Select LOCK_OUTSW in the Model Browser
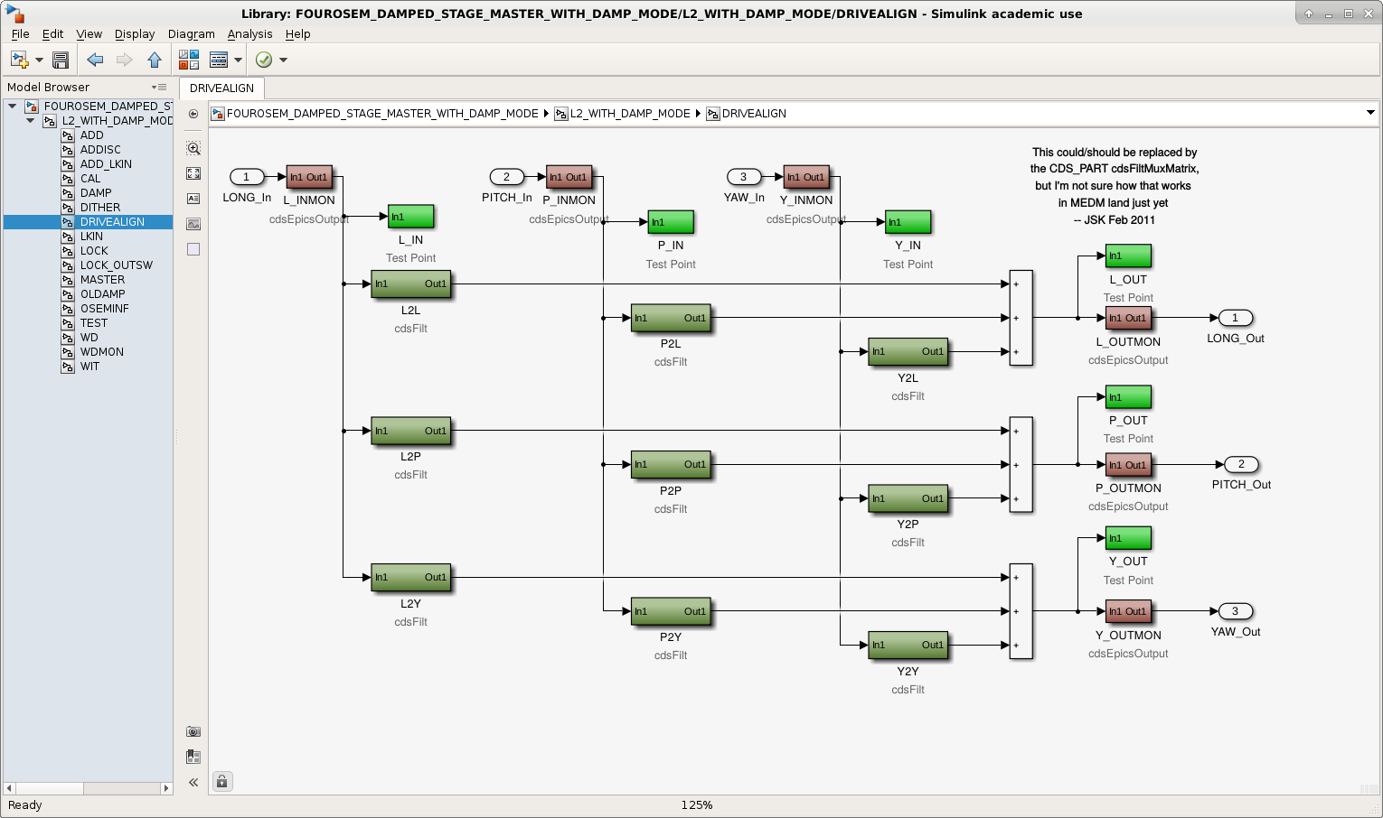The width and height of the screenshot is (1383, 818). click(117, 265)
